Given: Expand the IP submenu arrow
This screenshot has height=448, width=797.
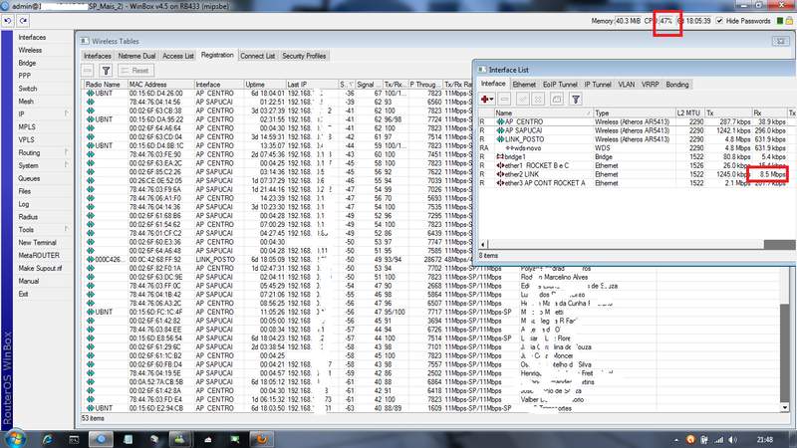Looking at the screenshot, I should pyautogui.click(x=67, y=113).
